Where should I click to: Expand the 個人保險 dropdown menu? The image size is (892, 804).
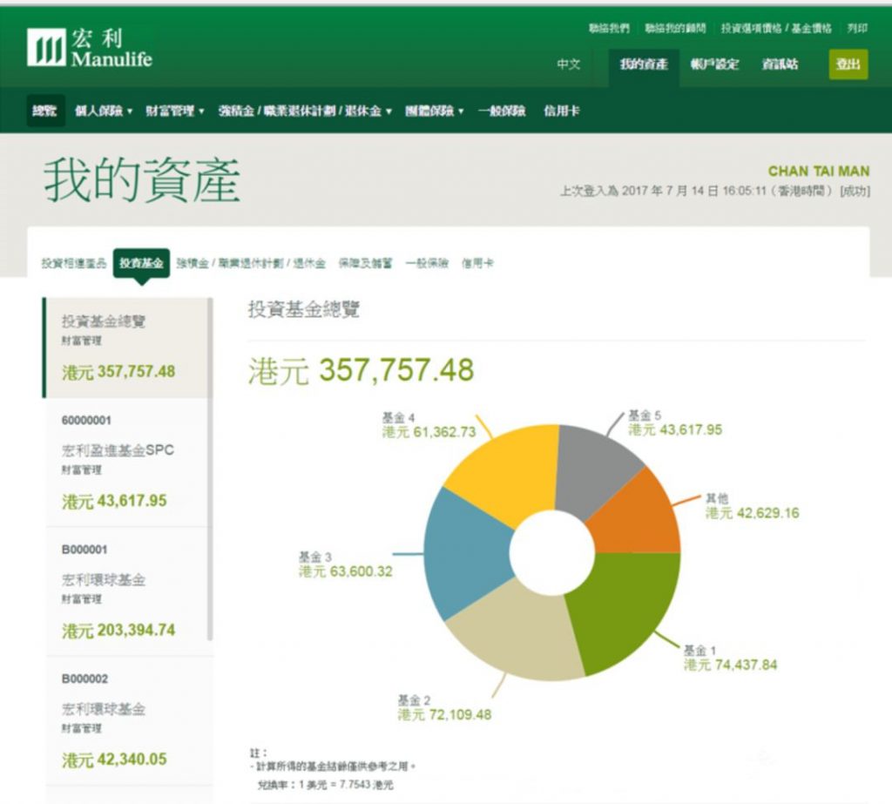click(x=104, y=111)
